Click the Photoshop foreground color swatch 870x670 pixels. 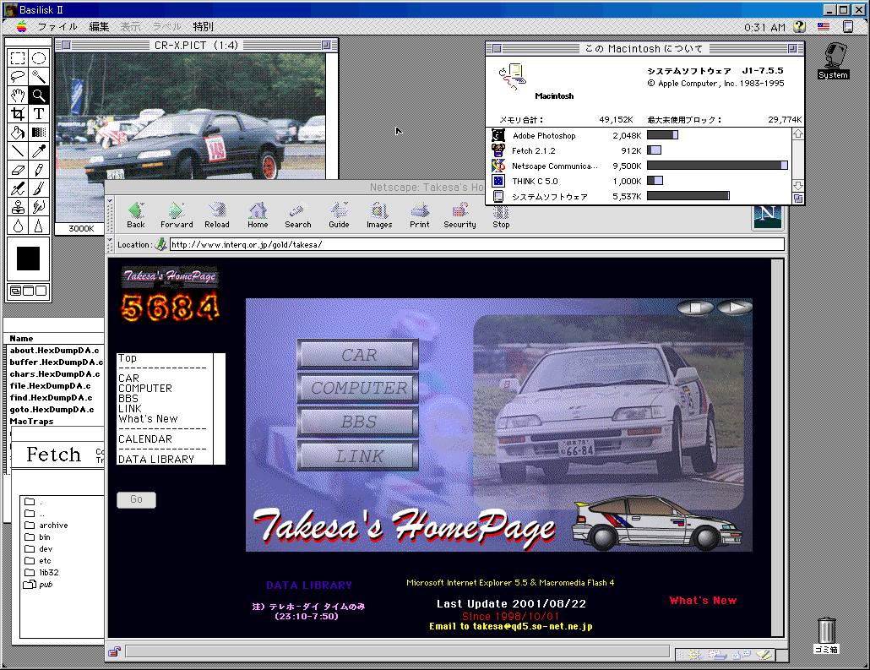point(29,259)
